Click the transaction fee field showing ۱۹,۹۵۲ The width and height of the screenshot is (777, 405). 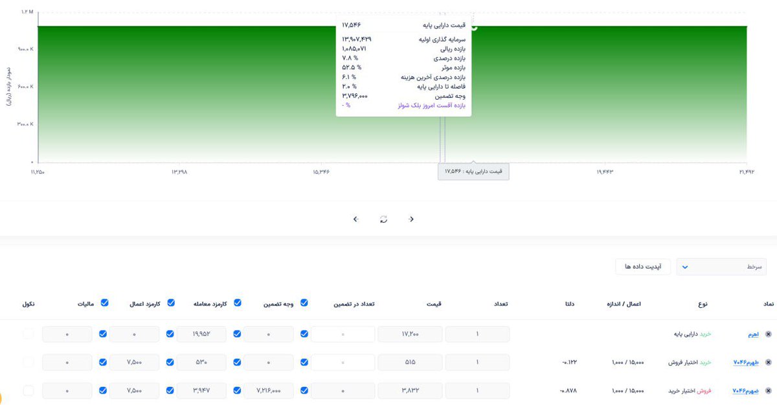pos(201,334)
